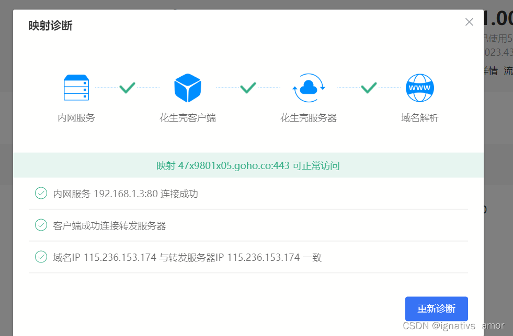The height and width of the screenshot is (336, 513).
Task: Click the 重新诊断 button
Action: (x=436, y=308)
